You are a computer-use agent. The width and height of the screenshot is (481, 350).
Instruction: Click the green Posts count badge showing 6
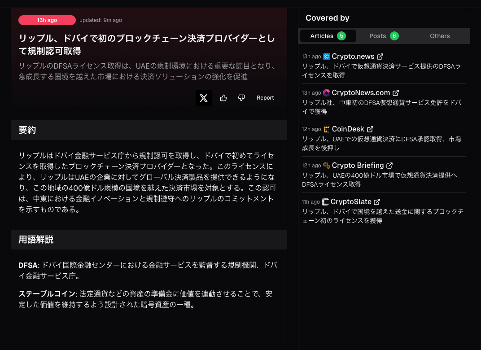pyautogui.click(x=395, y=36)
